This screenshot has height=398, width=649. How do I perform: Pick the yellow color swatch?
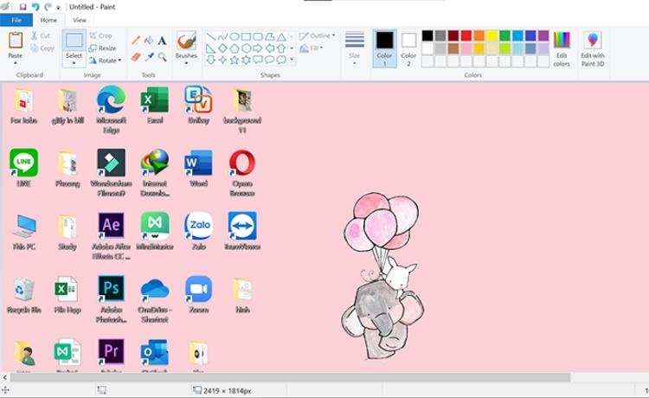492,35
